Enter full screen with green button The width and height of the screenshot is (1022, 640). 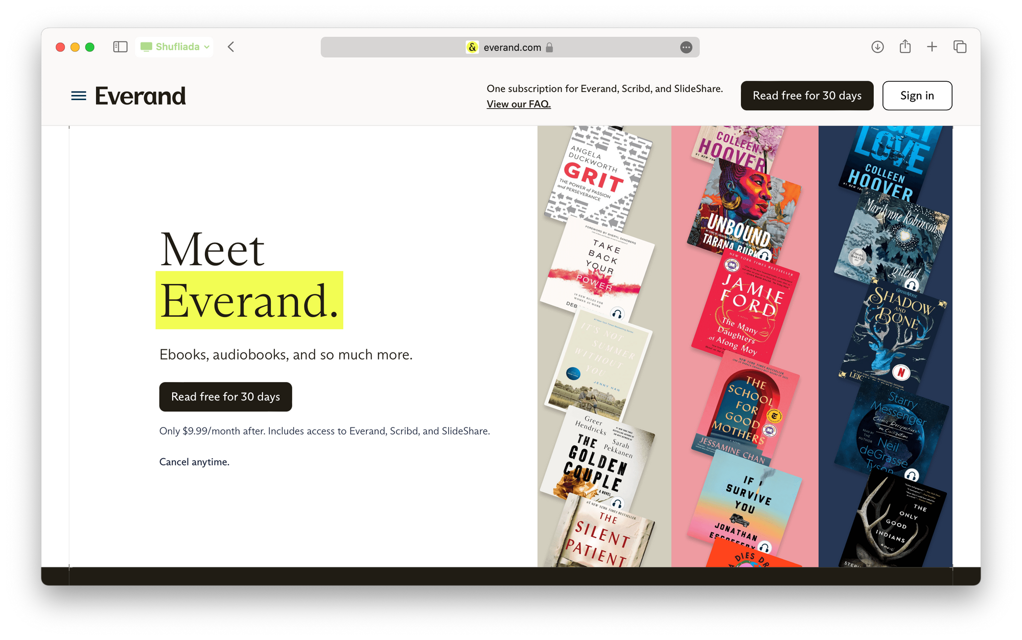[90, 47]
